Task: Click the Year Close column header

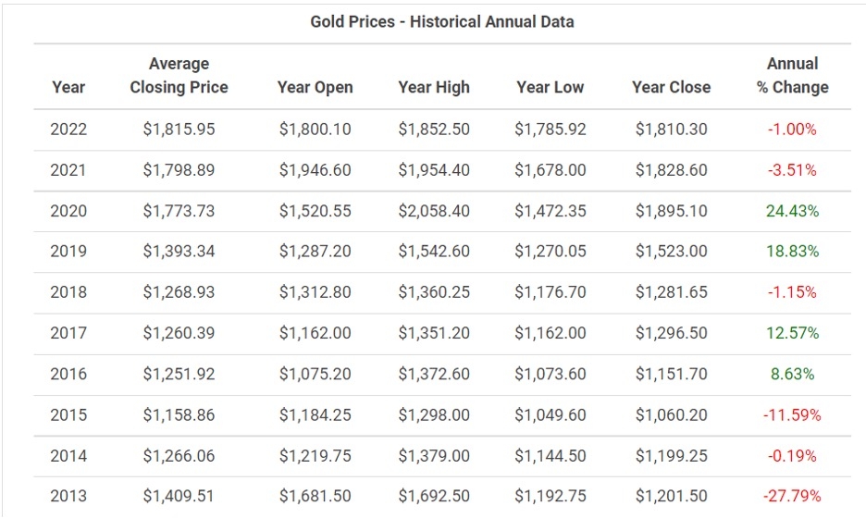Action: click(x=671, y=87)
